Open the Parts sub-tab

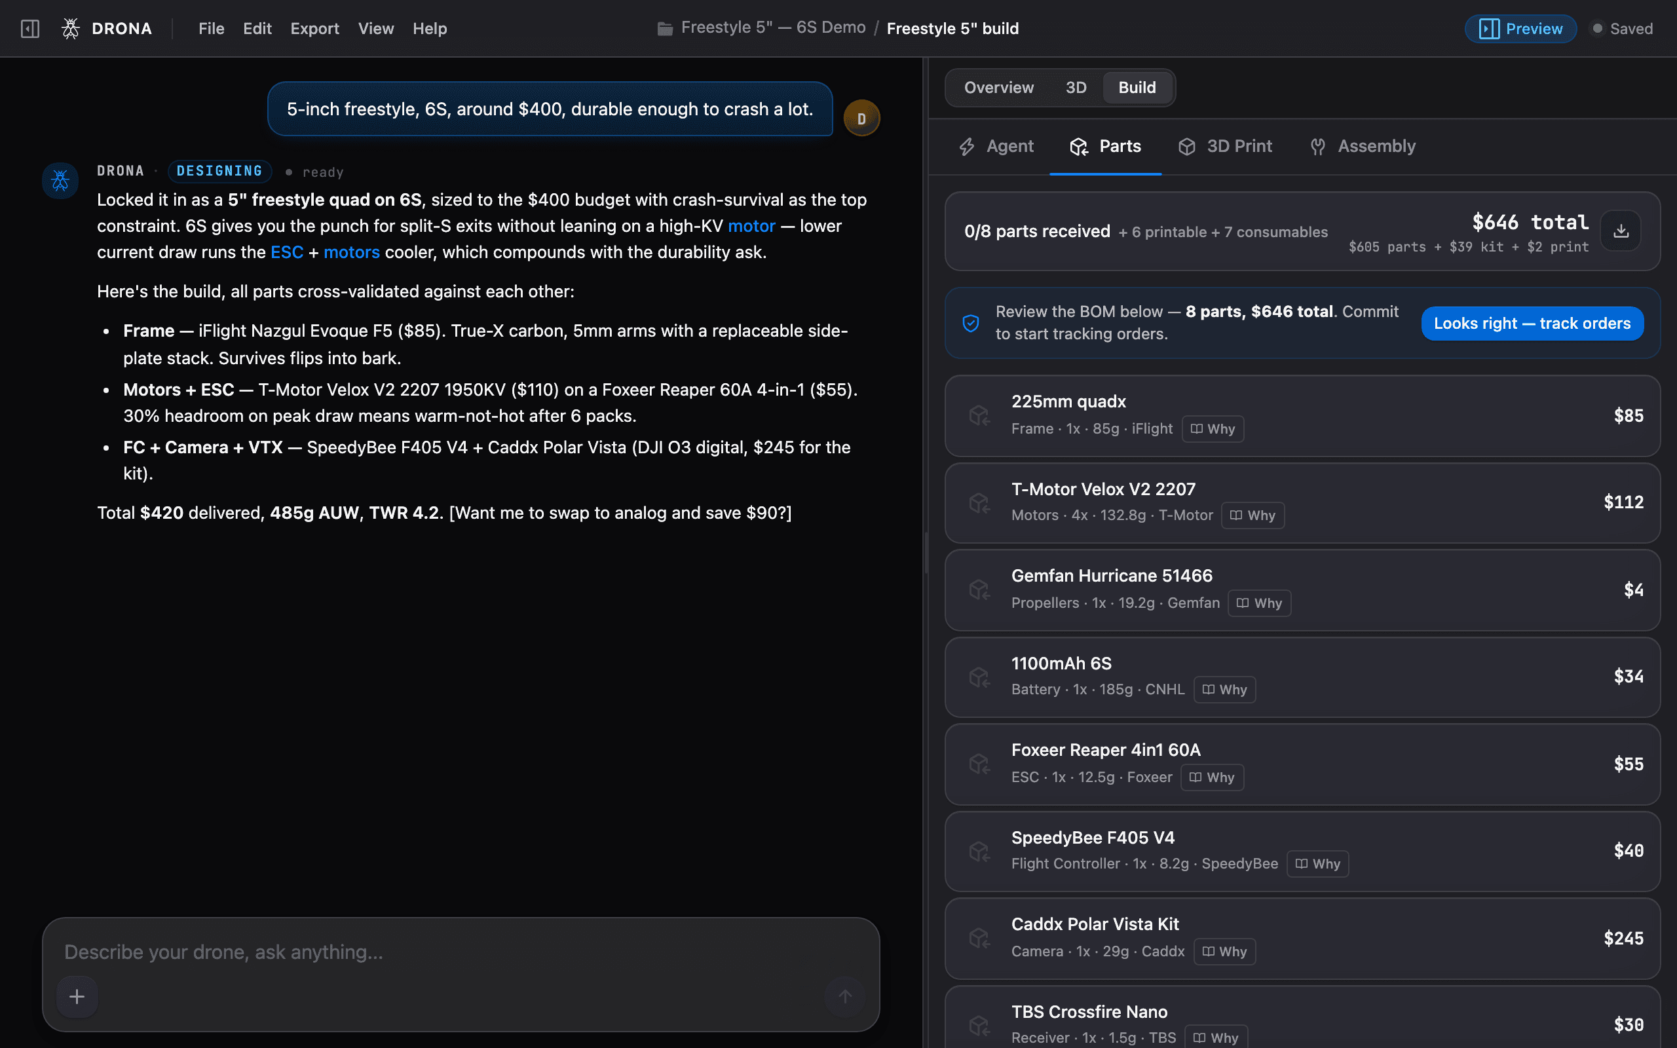pos(1105,146)
